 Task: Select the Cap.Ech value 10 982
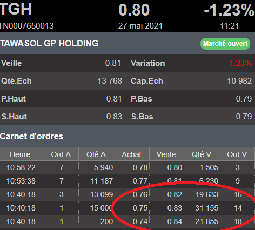pyautogui.click(x=239, y=81)
